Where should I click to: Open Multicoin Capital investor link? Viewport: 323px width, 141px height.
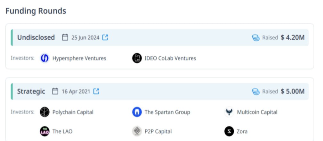(257, 112)
